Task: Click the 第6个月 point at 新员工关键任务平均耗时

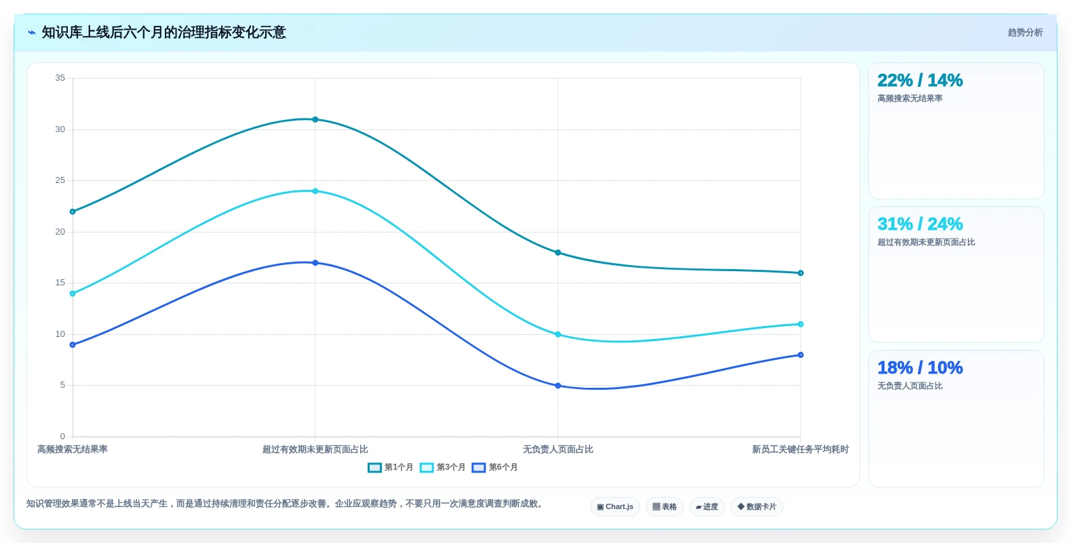Action: (800, 355)
